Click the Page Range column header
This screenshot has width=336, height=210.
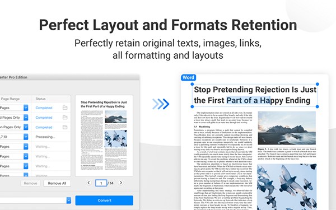10,99
